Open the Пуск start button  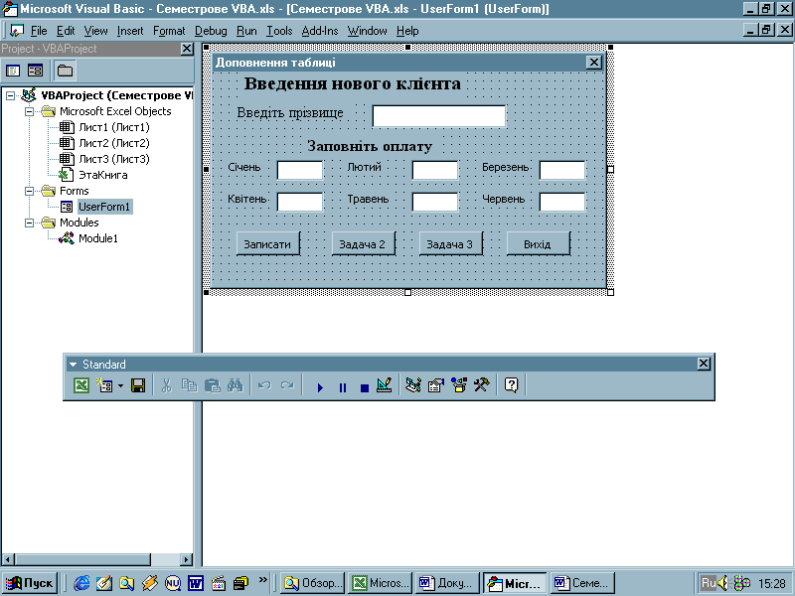point(31,583)
